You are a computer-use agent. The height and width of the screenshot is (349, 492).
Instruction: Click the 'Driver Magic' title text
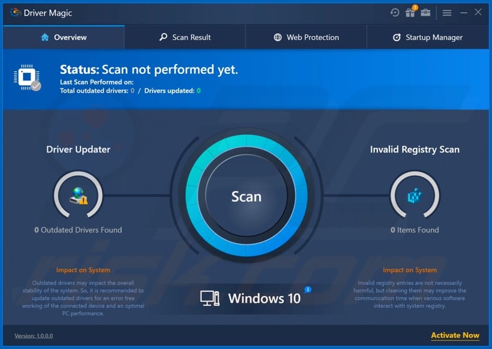click(48, 13)
